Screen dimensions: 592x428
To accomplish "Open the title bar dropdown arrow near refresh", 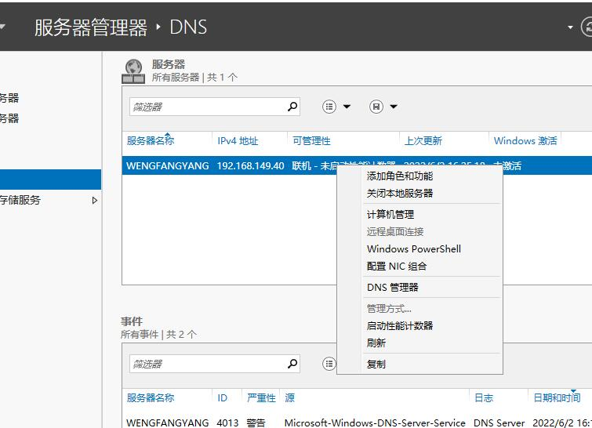I will (570, 27).
